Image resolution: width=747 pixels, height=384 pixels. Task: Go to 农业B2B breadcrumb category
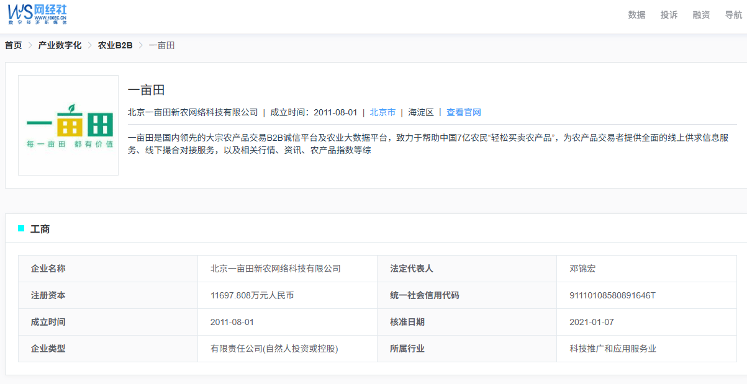(115, 45)
